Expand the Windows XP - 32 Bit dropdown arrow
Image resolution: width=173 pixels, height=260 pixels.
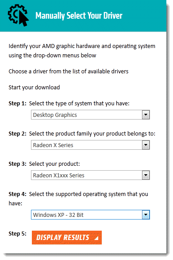tap(146, 215)
